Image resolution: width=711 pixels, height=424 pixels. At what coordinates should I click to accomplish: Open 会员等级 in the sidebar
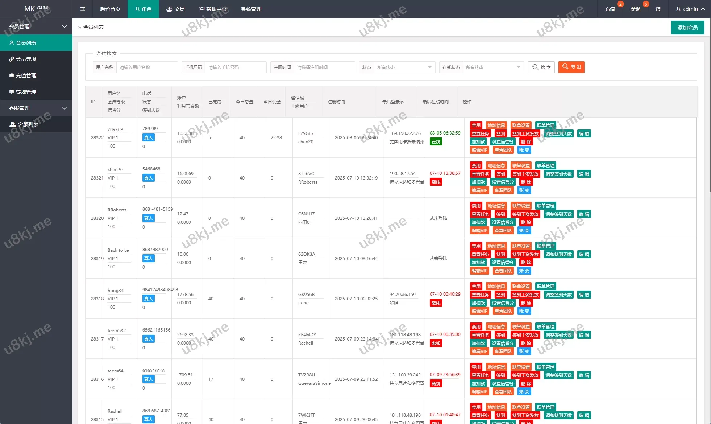[x=26, y=59]
